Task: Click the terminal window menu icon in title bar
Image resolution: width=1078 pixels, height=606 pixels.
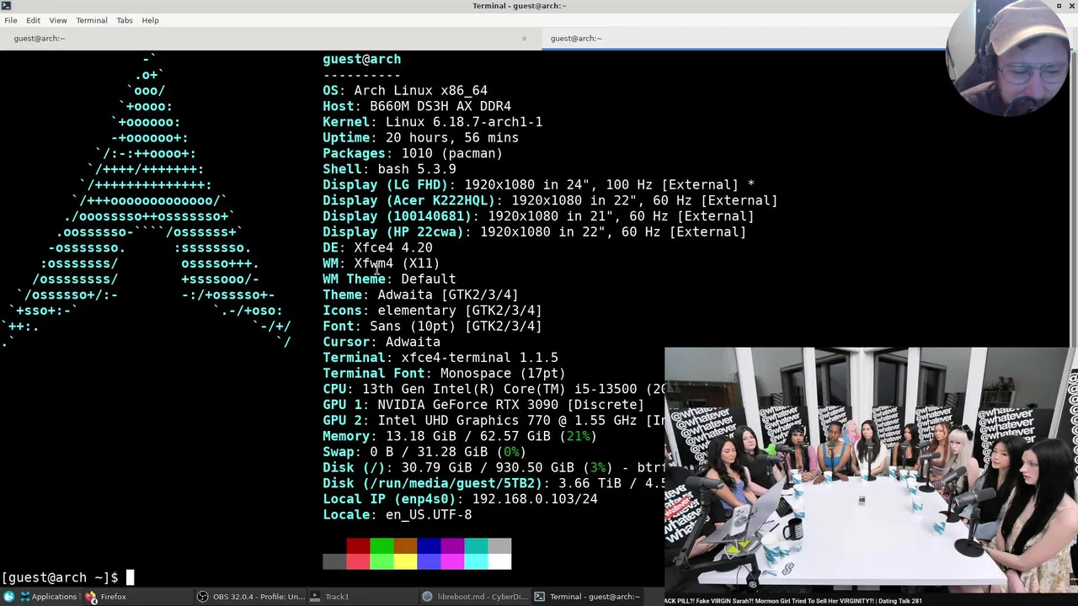Action: coord(6,6)
